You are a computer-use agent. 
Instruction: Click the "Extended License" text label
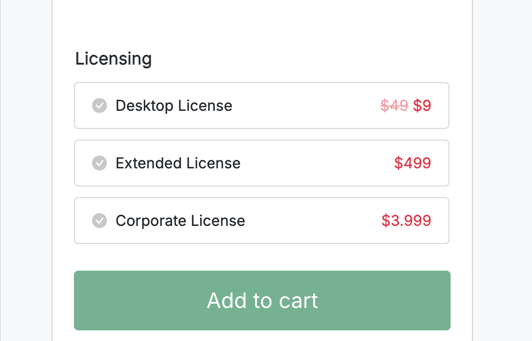[x=178, y=163]
